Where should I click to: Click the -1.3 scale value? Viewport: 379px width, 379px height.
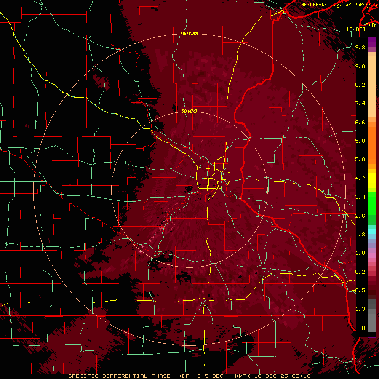coord(358,309)
